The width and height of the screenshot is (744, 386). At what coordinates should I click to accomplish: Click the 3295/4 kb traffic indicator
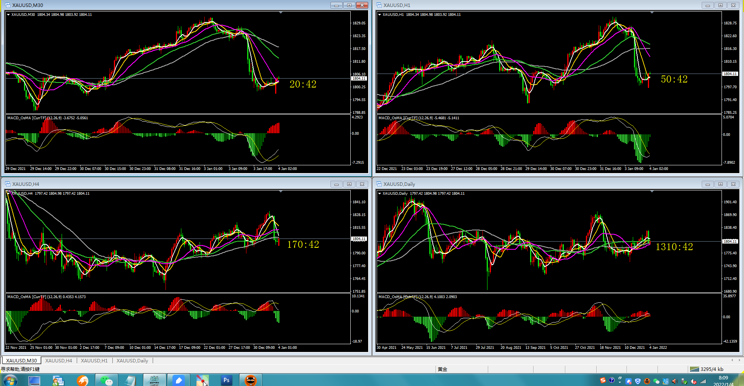tap(712, 369)
